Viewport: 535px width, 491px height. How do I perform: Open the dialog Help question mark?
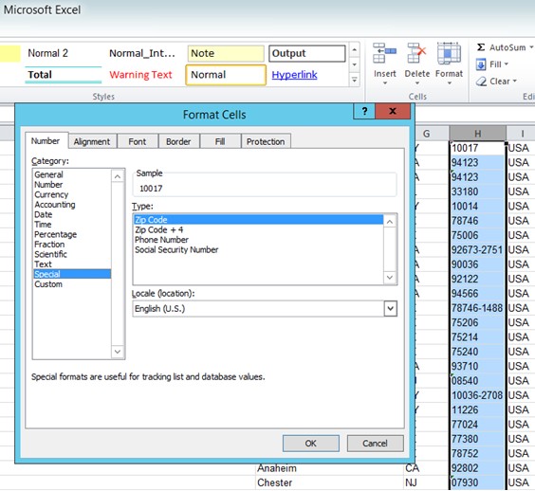coord(364,111)
